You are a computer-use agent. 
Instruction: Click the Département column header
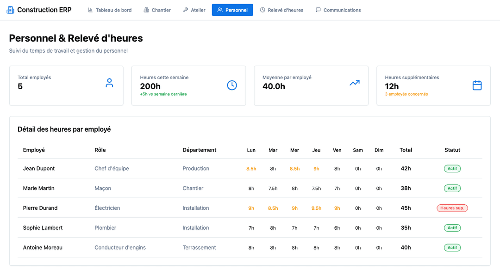pyautogui.click(x=199, y=150)
